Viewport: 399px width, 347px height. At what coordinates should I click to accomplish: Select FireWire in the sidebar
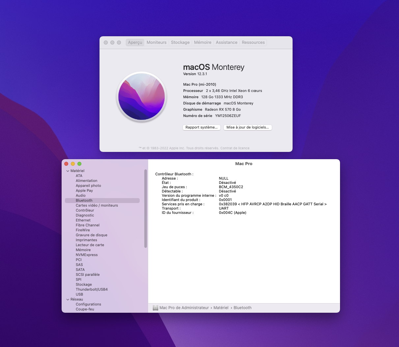pyautogui.click(x=83, y=230)
